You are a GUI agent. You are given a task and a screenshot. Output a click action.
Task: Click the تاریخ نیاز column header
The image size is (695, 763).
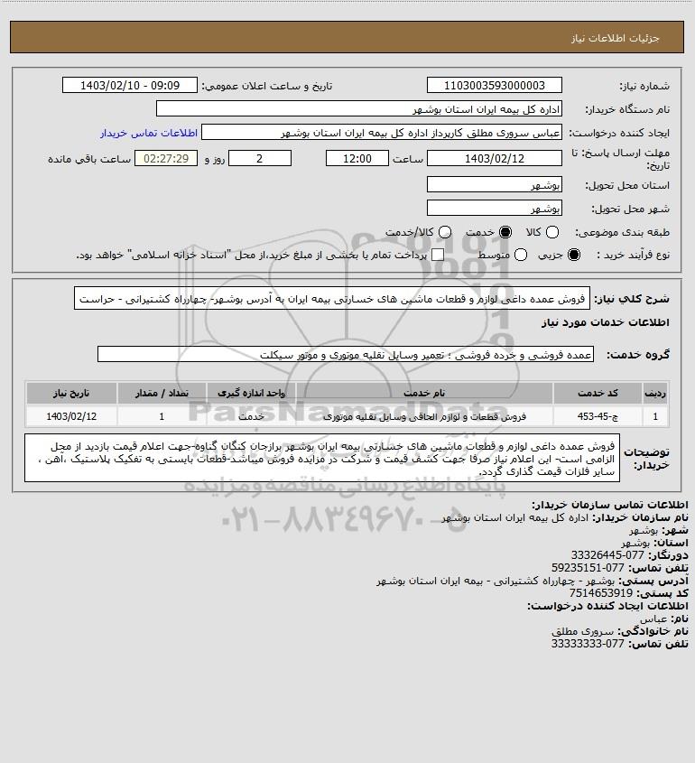coord(71,393)
